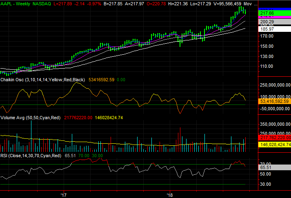Click the 130.00 price axis label
Image resolution: width=291 pixels, height=198 pixels.
point(267,56)
